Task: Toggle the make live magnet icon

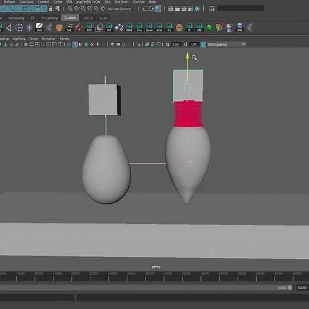Action: coord(103,8)
